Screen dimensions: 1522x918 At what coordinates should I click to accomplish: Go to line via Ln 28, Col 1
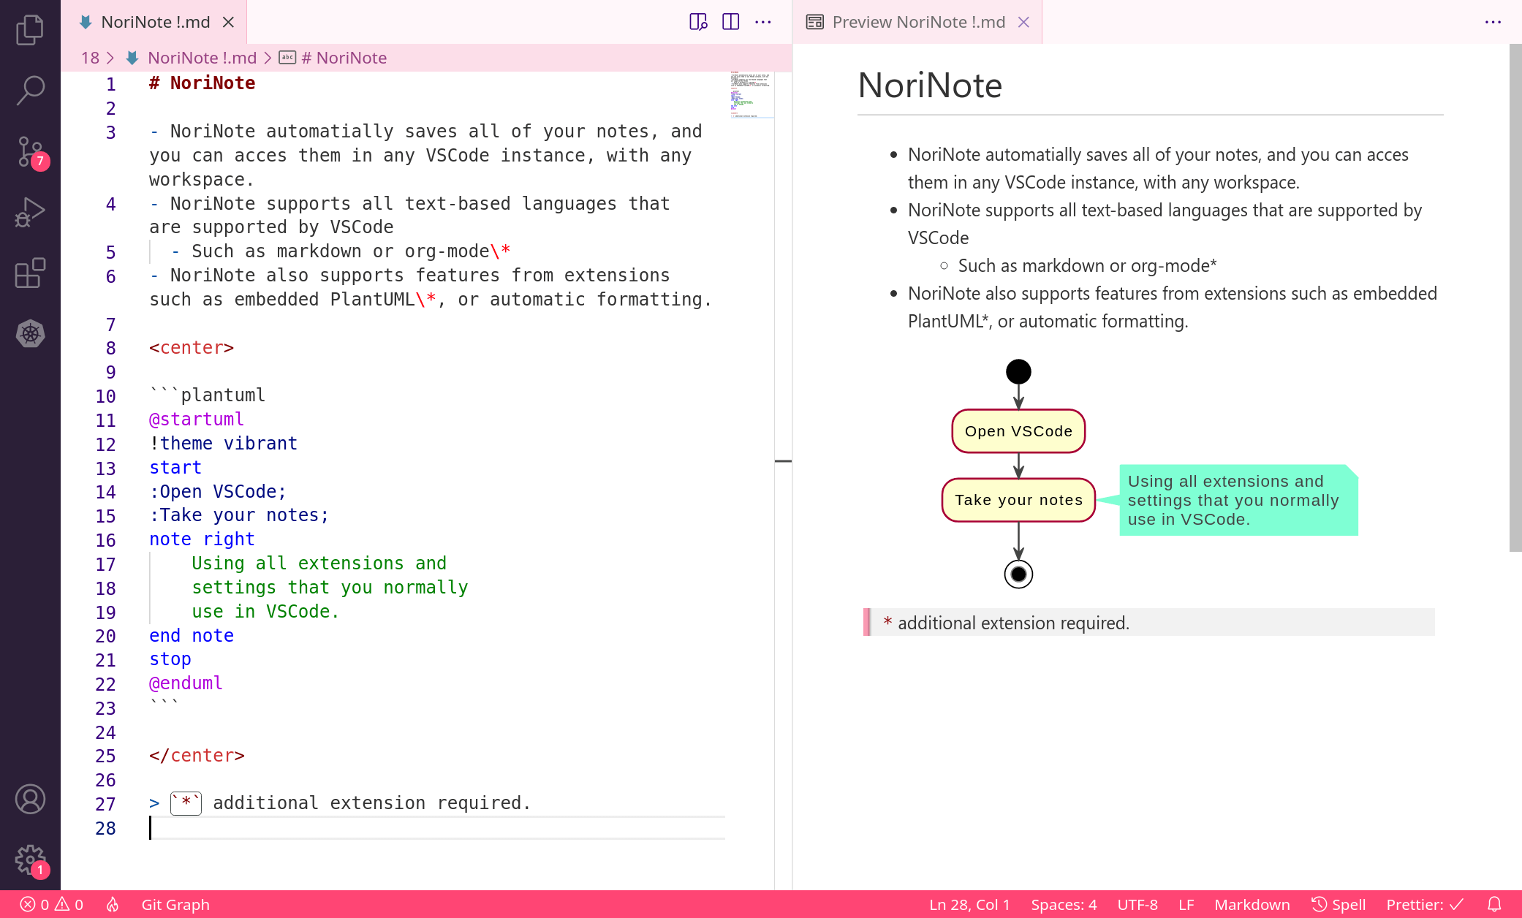(x=969, y=905)
